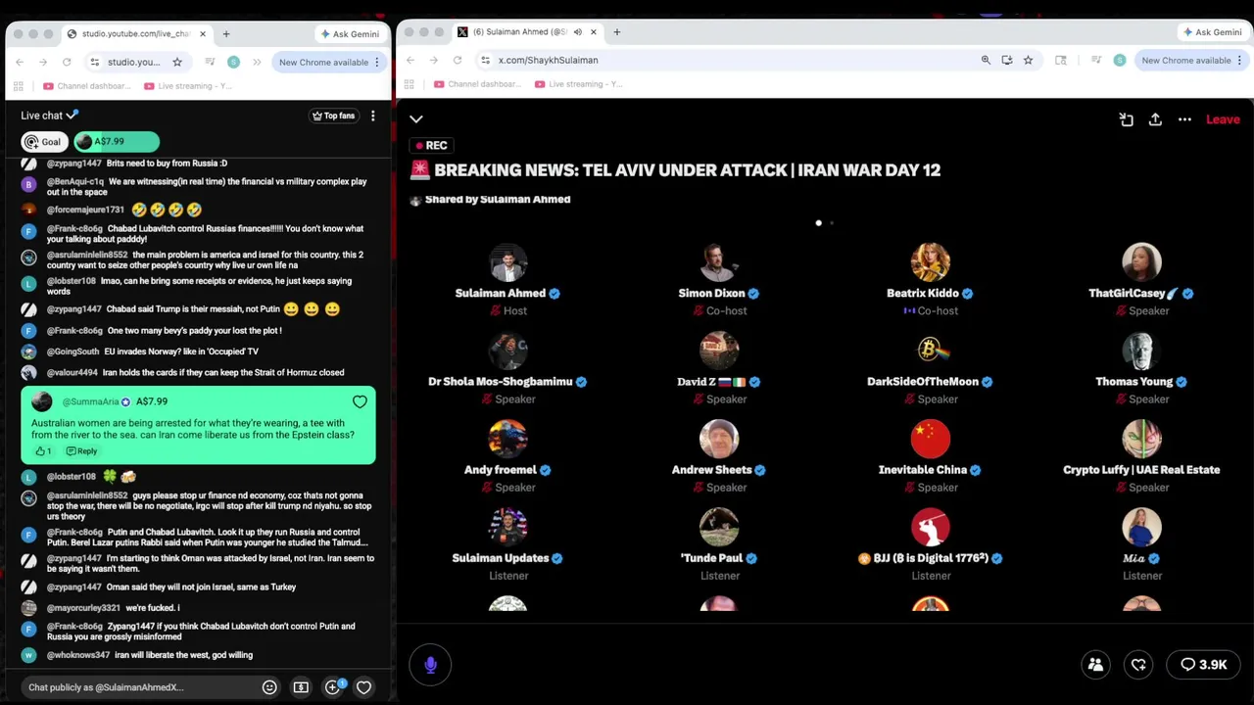Toggle the microphone in the Space
Image resolution: width=1254 pixels, height=705 pixels.
pyautogui.click(x=430, y=665)
